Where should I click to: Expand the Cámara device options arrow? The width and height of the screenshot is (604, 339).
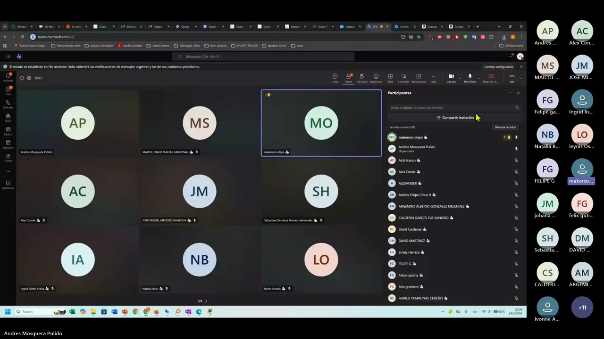460,78
